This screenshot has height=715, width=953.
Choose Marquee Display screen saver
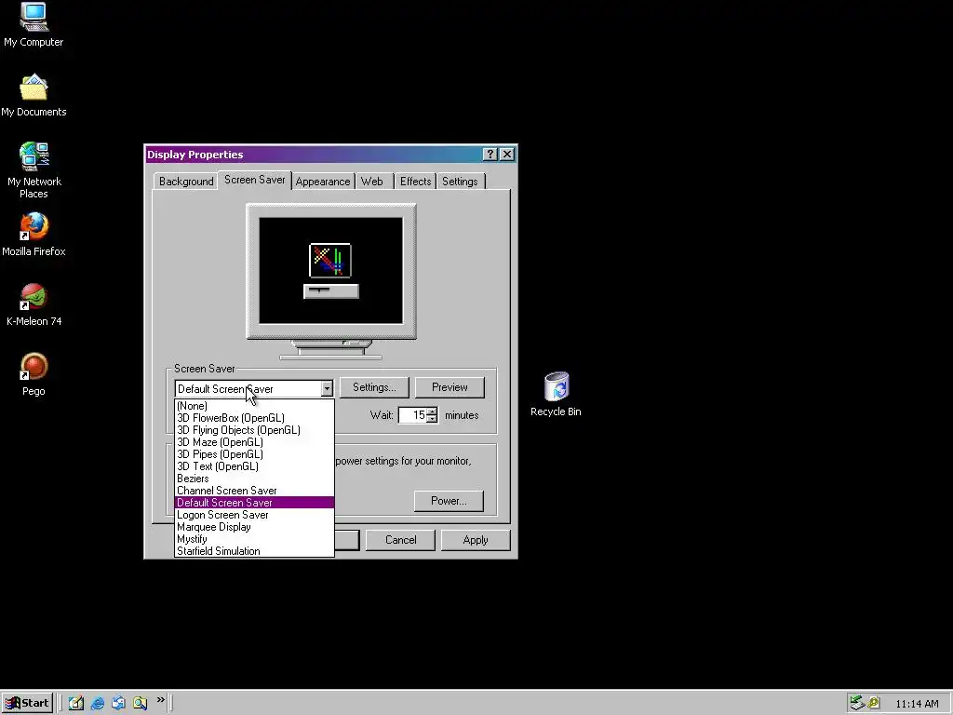click(254, 527)
